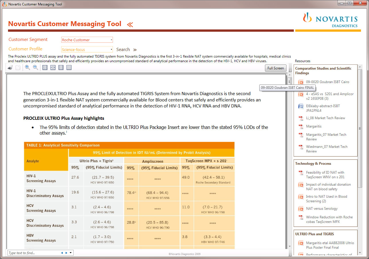Zoom out of the document
Viewport: 369px width, 259px height.
[x=36, y=68]
